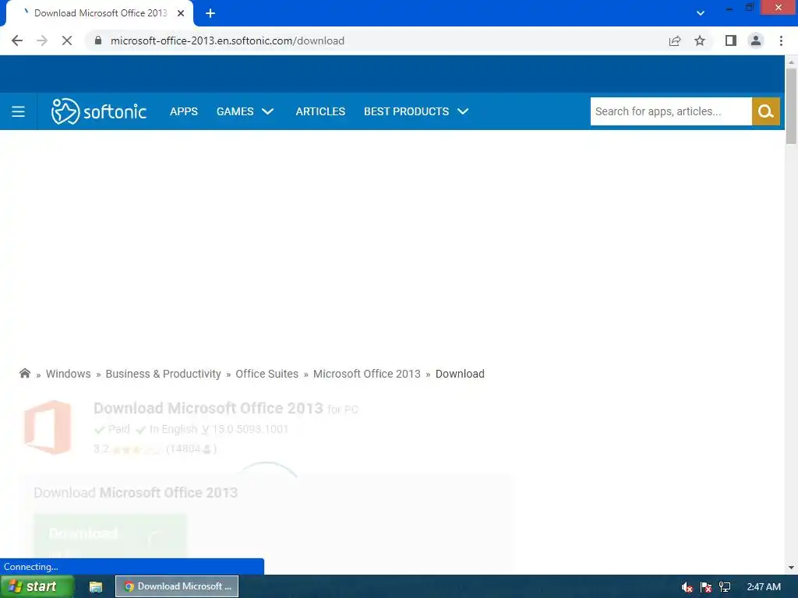Open the Windows breadcrumb link
Viewport: 798px width, 598px height.
(69, 374)
